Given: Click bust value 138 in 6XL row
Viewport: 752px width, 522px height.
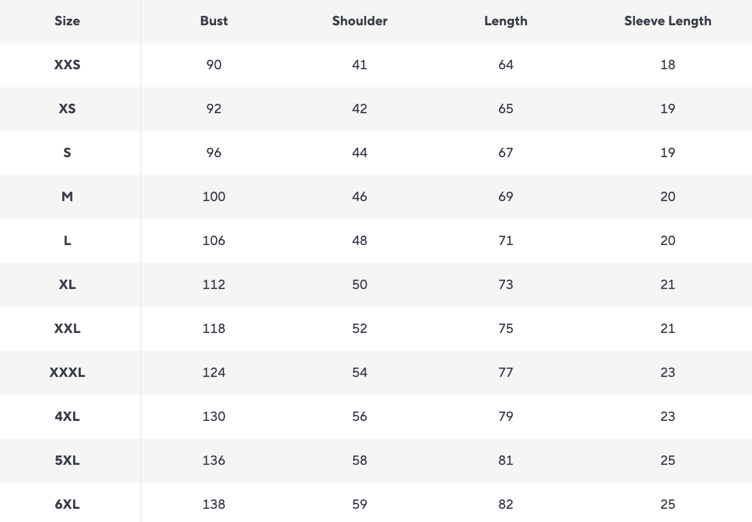Looking at the screenshot, I should pos(214,504).
